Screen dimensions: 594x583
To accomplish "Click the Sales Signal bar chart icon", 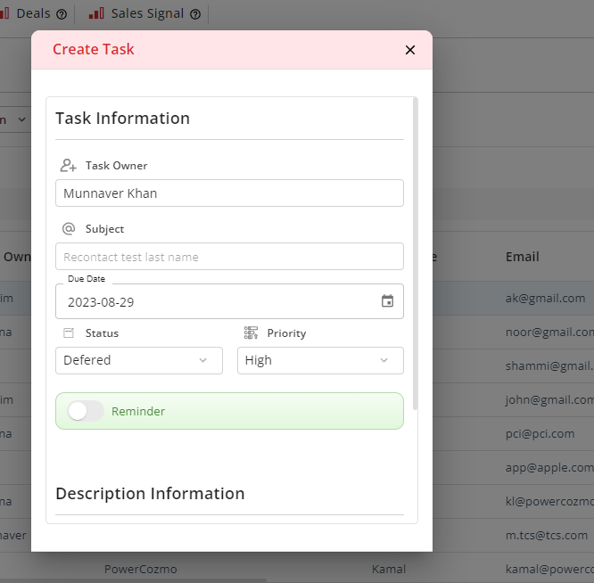I will pos(96,13).
